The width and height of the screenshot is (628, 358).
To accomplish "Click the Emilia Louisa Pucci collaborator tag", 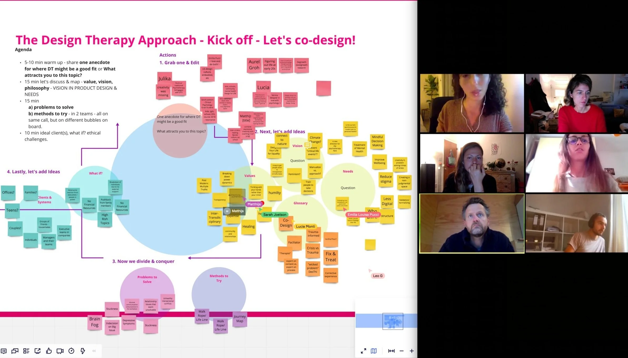I will pos(363,214).
